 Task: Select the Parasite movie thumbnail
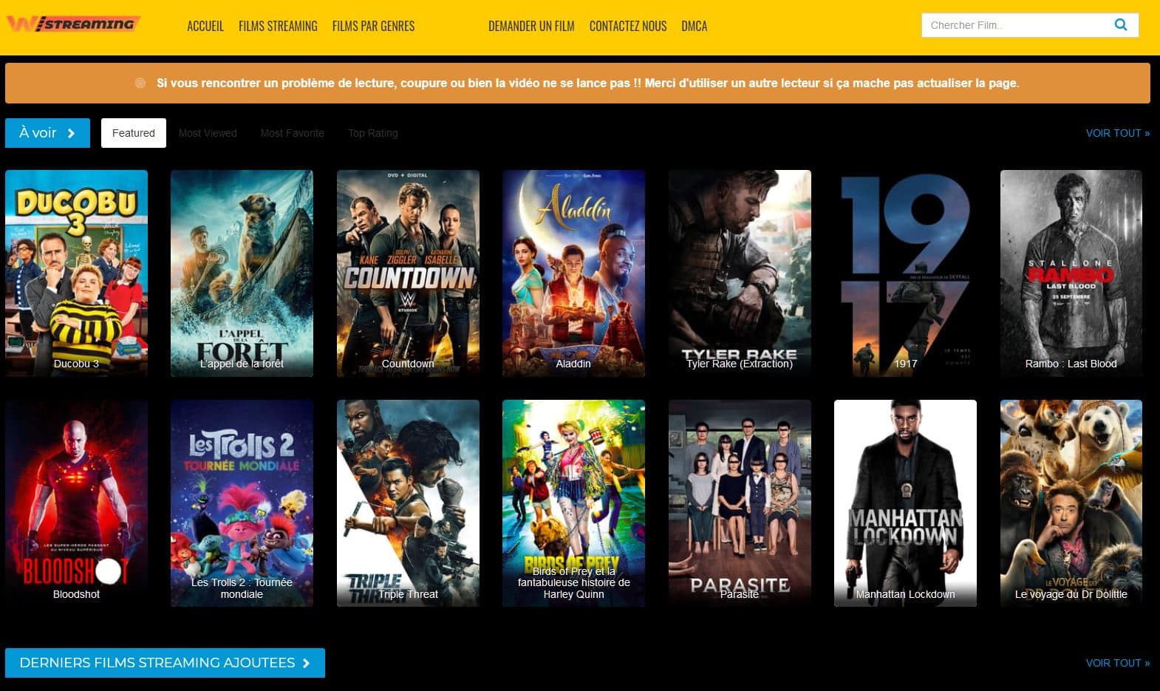click(x=740, y=503)
